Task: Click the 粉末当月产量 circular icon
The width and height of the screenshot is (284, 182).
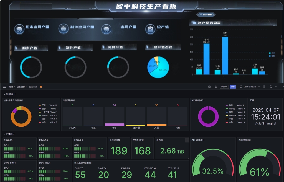Action: pos(19,29)
